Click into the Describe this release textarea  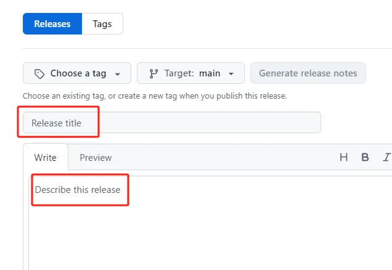78,190
